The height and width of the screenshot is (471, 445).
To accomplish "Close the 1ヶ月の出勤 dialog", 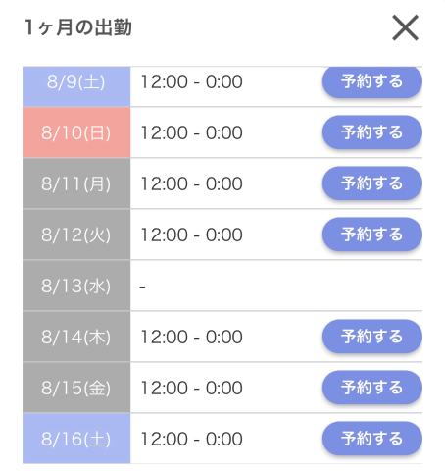I will point(405,27).
